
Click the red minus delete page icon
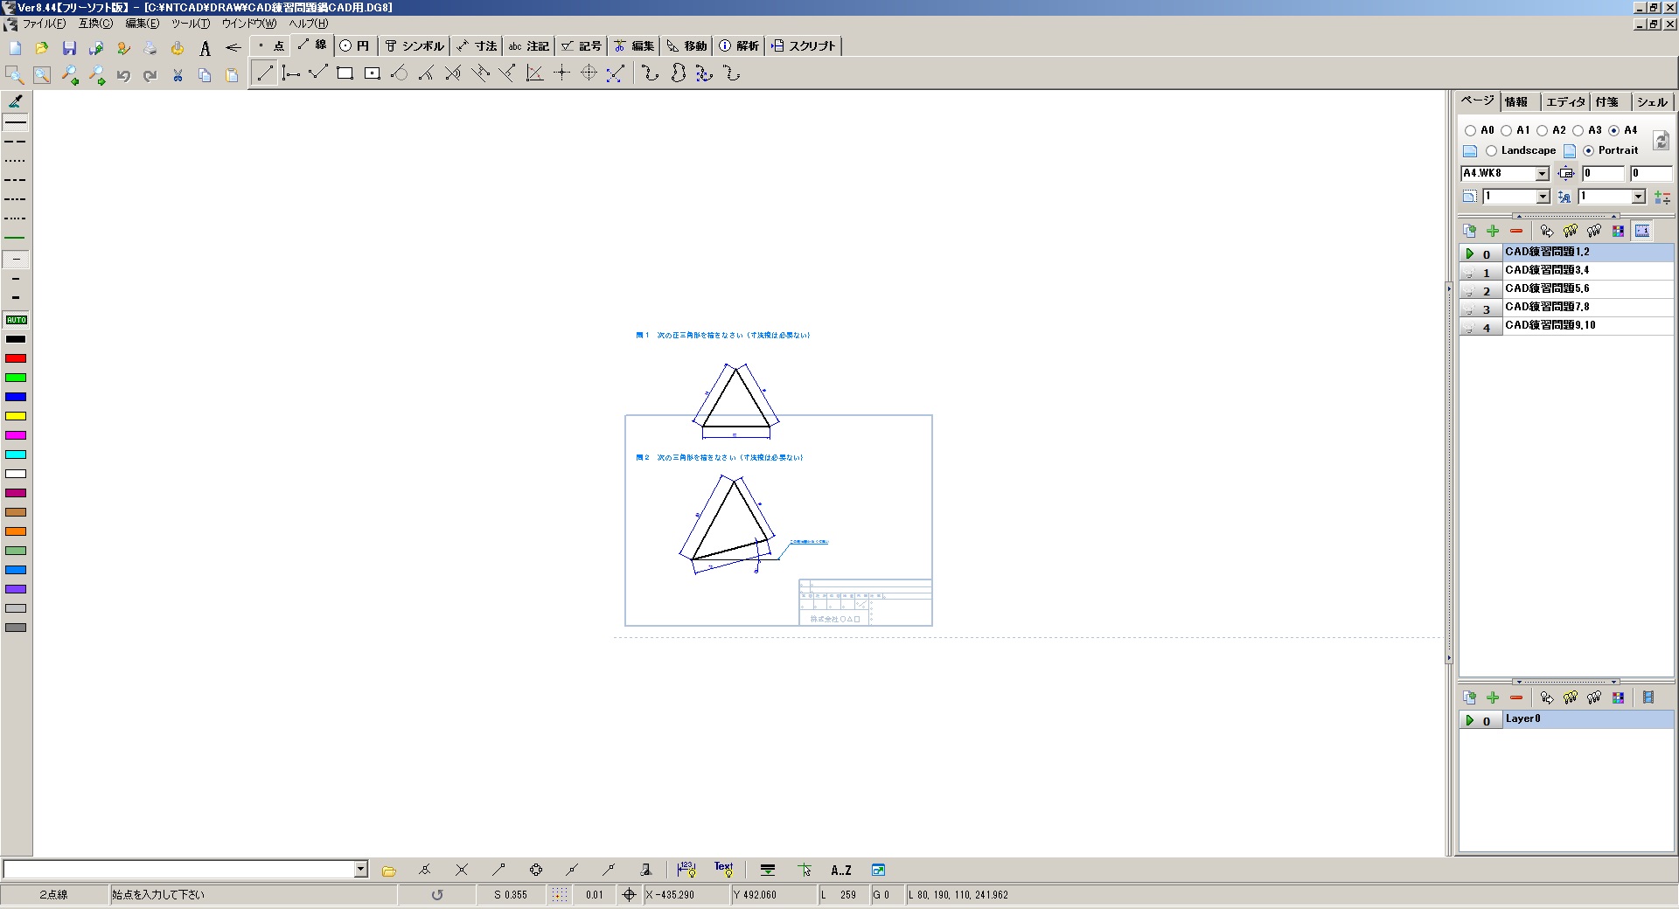click(1516, 231)
